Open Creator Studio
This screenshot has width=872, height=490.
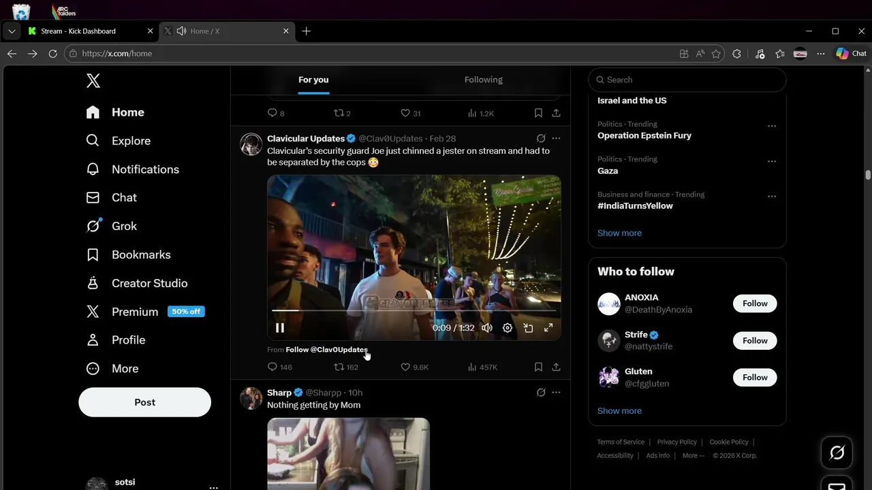point(137,283)
